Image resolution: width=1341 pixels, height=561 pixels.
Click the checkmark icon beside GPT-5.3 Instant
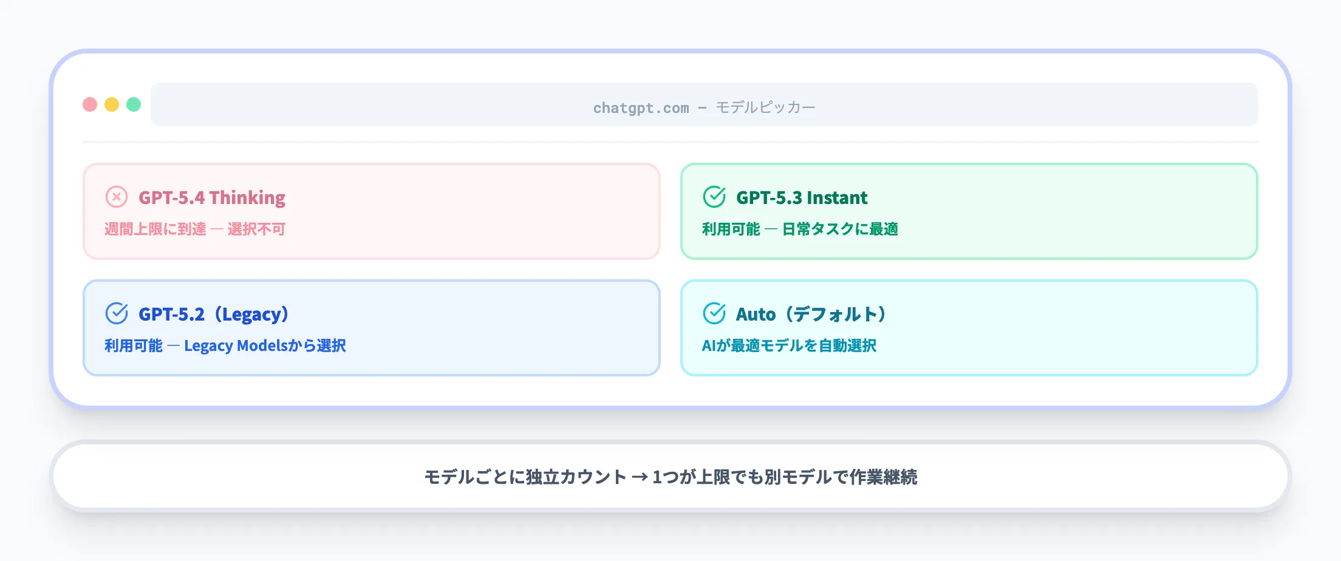coord(715,197)
